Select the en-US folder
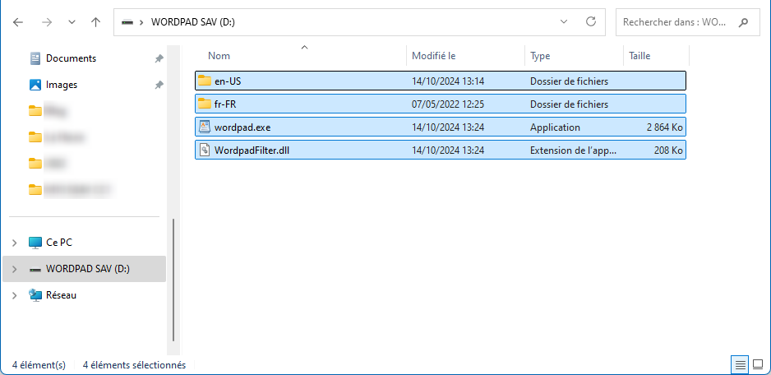771x375 pixels. click(440, 81)
